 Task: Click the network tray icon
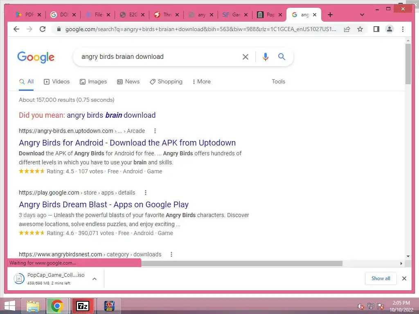pyautogui.click(x=371, y=306)
